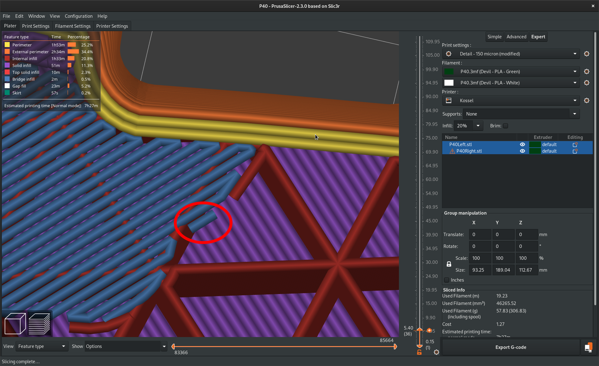The height and width of the screenshot is (366, 599).
Task: Click print profile icon beside Detail - 150 micron
Action: (x=449, y=54)
